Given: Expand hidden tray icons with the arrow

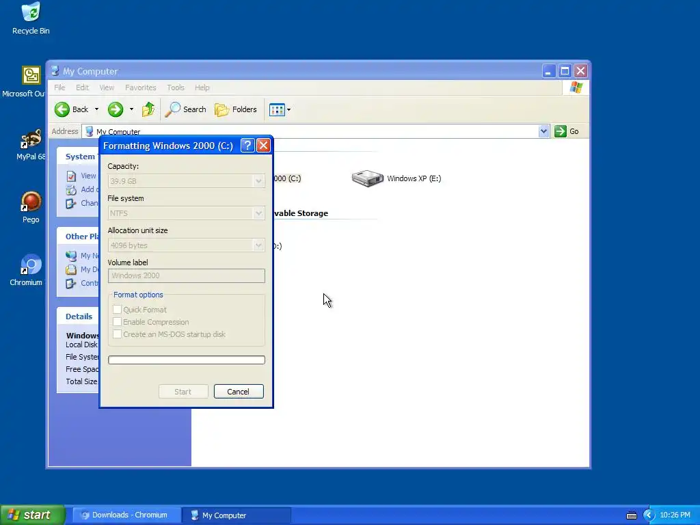Looking at the screenshot, I should click(x=649, y=515).
